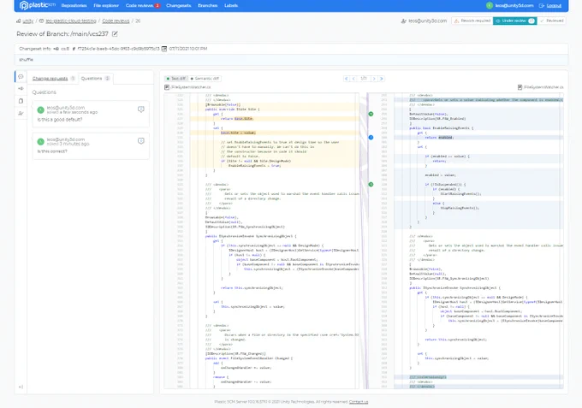The image size is (582, 408).
Task: Click avatar on 'Is this a good default?' card
Action: point(41,109)
